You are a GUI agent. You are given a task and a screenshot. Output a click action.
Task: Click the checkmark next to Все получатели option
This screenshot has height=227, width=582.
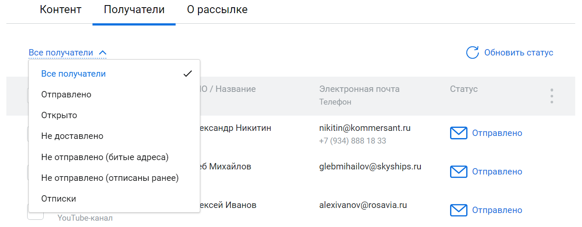coord(187,74)
